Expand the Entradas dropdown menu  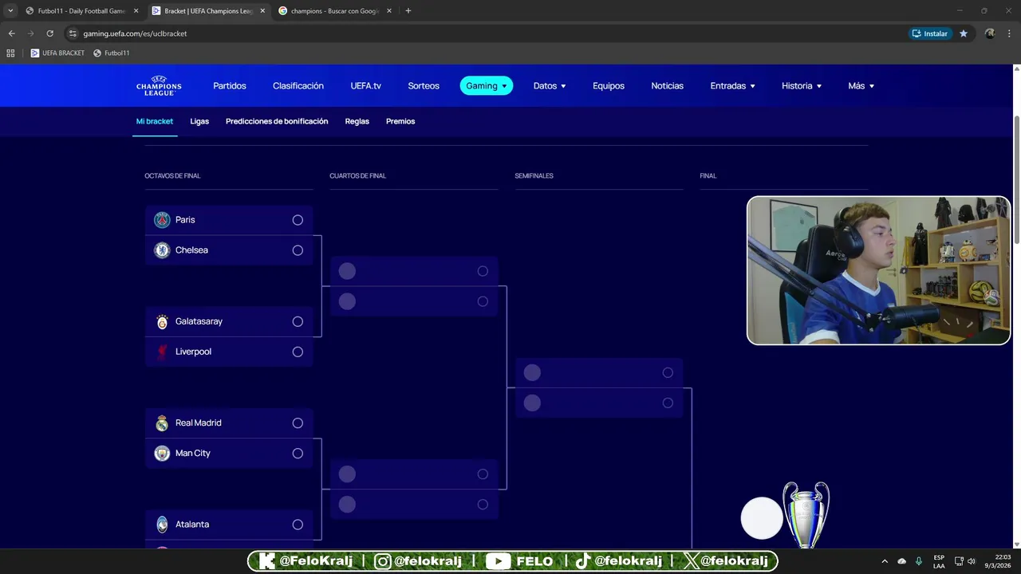(x=732, y=85)
